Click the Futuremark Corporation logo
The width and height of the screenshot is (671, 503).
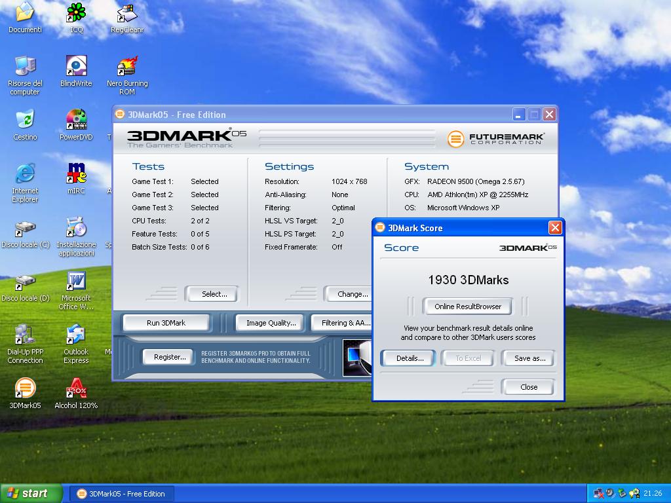[x=496, y=139]
